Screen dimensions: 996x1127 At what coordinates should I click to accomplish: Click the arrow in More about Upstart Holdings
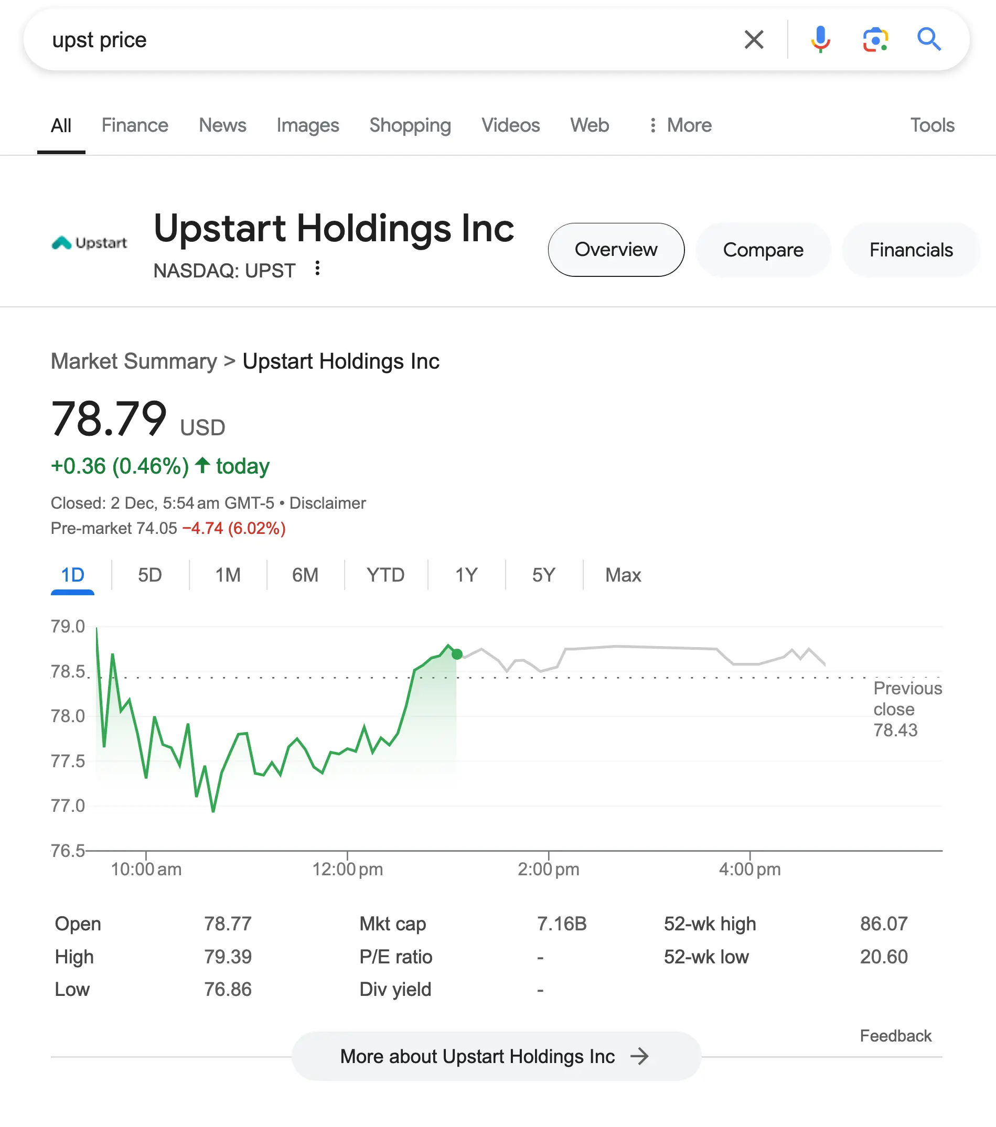coord(640,1056)
